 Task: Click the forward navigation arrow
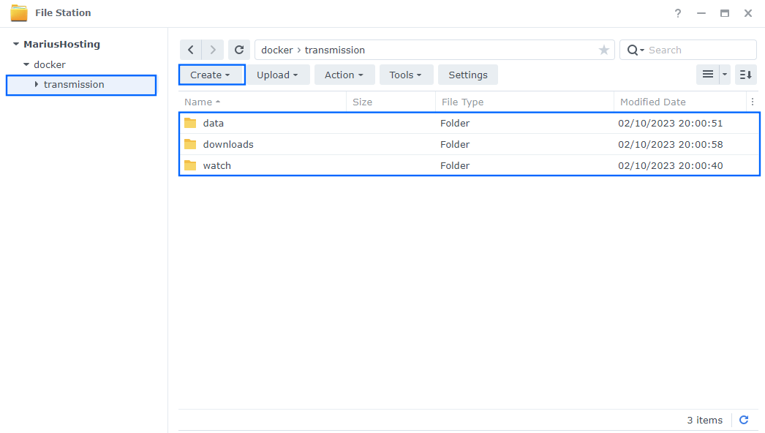(211, 49)
